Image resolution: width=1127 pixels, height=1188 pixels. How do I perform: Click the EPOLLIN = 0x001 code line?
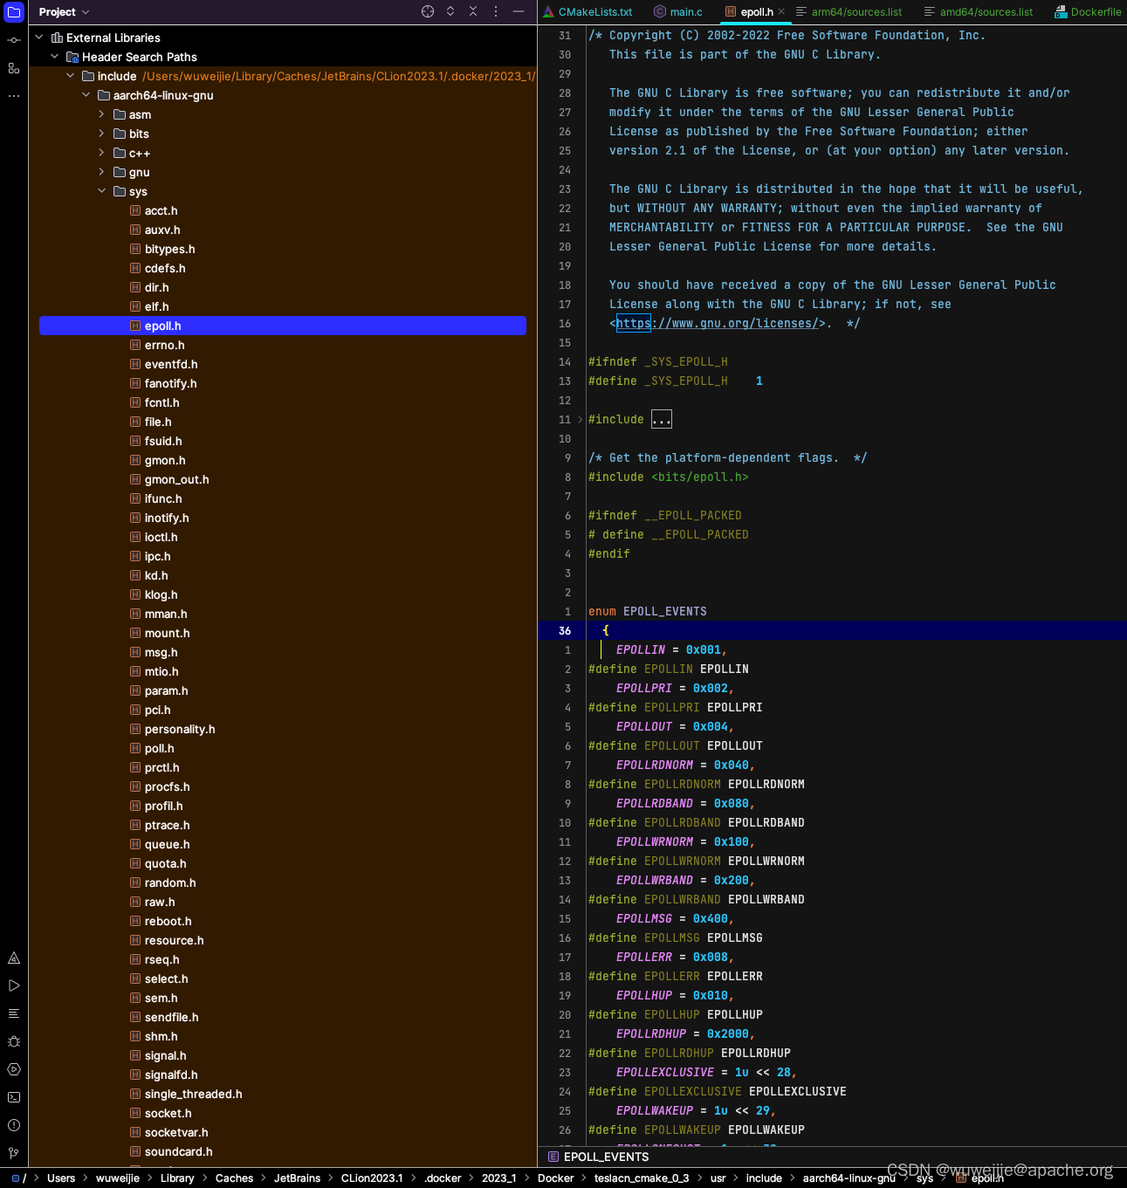pos(671,650)
